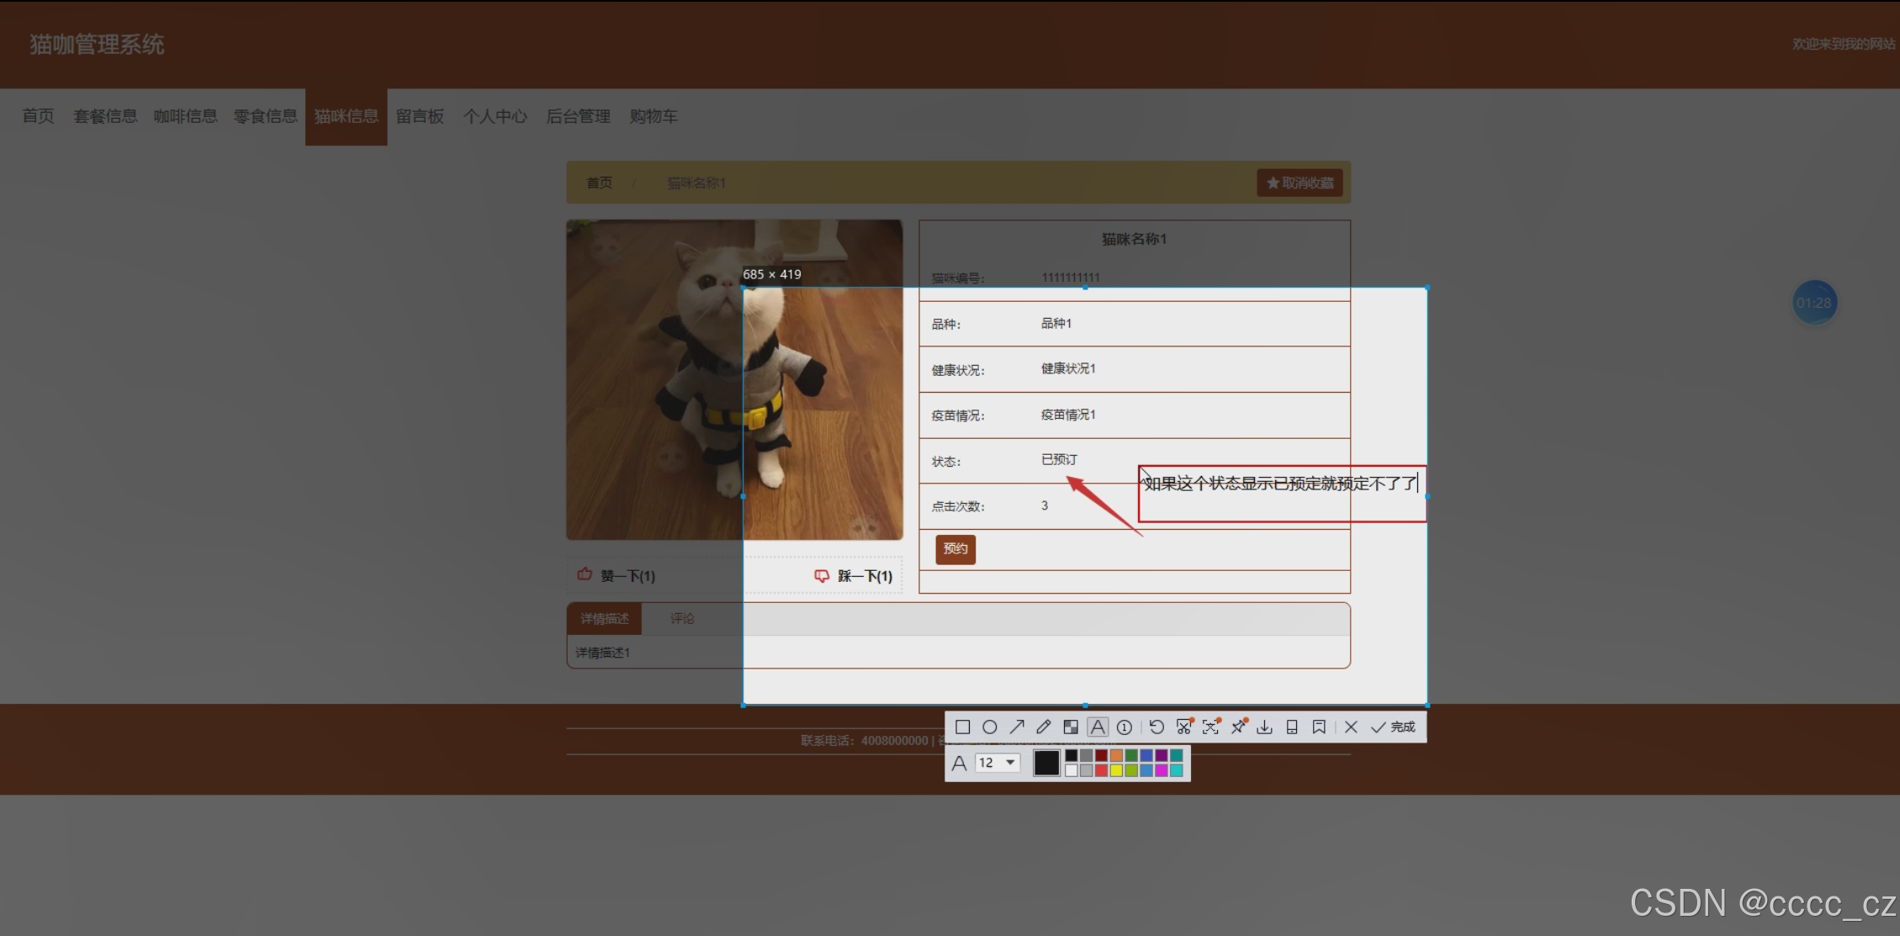Viewport: 1900px width, 936px height.
Task: Undo the last annotation
Action: click(1156, 727)
